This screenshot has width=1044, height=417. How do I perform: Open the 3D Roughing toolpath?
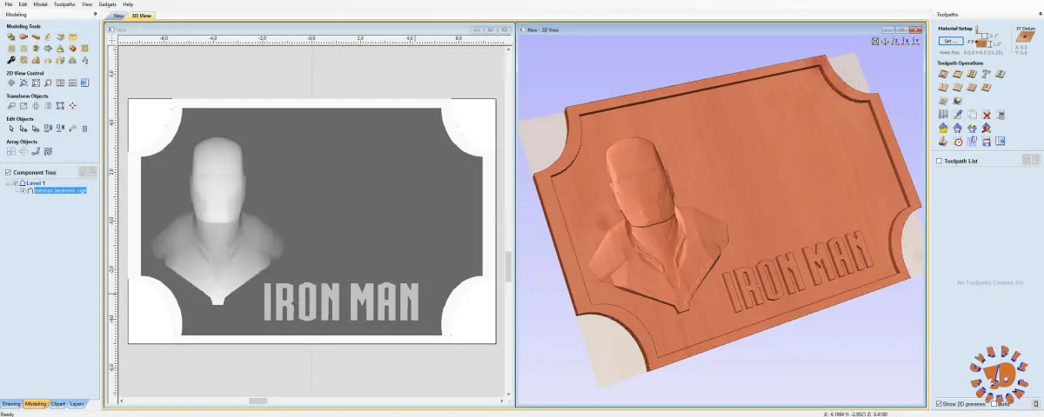[943, 101]
